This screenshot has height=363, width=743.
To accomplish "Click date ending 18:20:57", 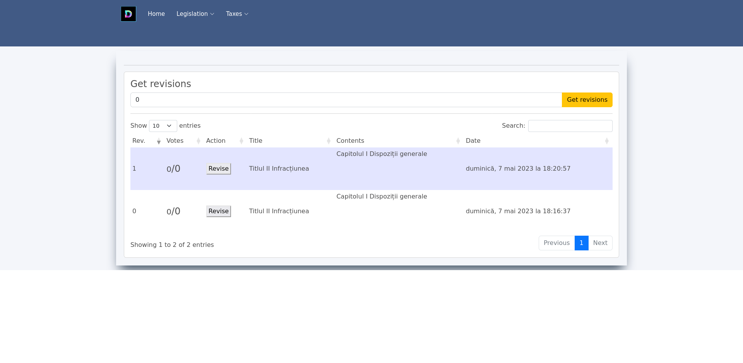I will click(x=518, y=169).
